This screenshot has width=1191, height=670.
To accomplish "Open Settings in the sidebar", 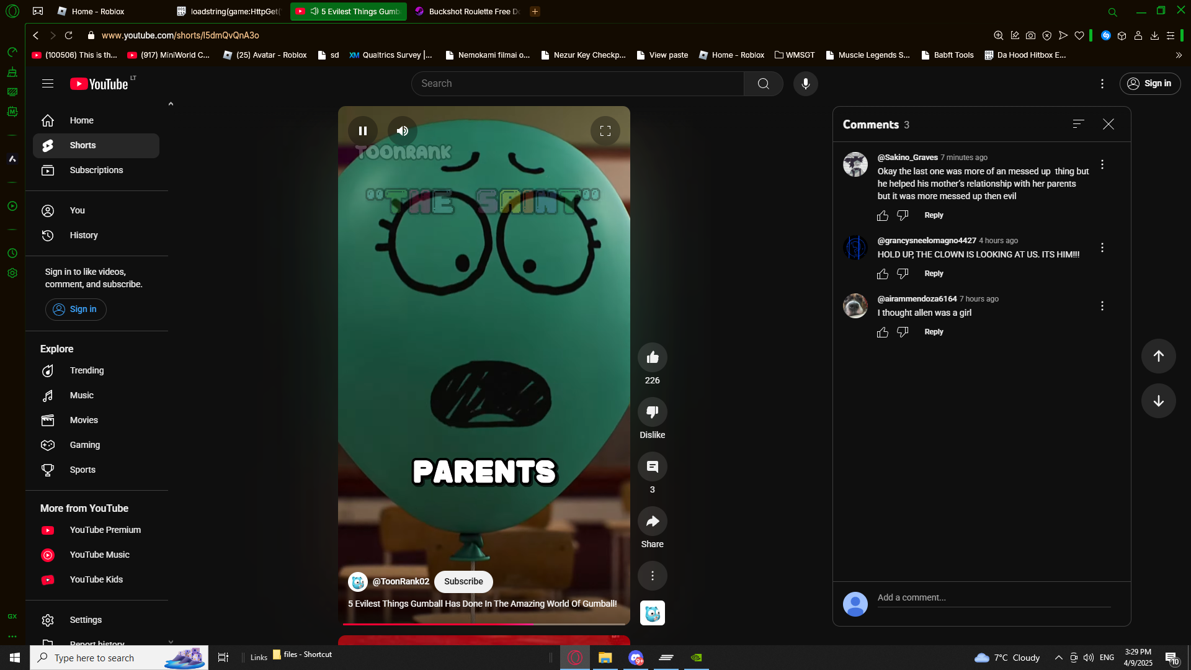I will [96, 620].
